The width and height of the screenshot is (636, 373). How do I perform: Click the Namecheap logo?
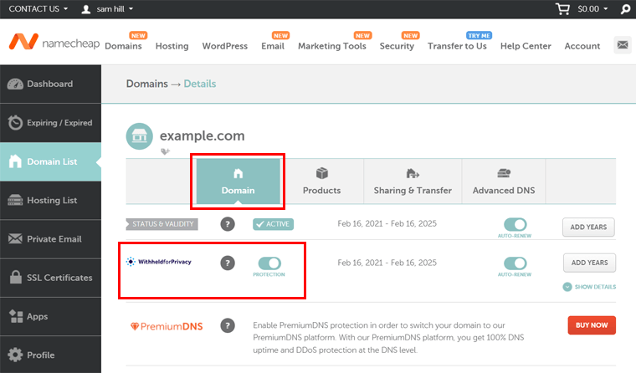pos(54,43)
